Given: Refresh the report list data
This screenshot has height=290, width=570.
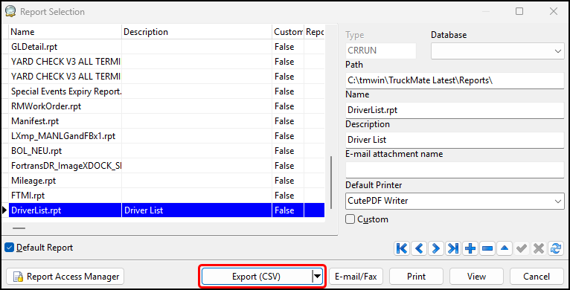Looking at the screenshot, I should point(556,248).
